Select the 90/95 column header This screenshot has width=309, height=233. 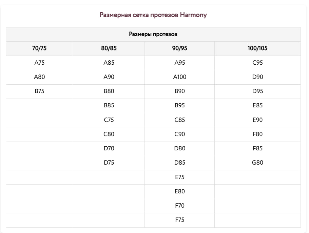[x=179, y=48]
